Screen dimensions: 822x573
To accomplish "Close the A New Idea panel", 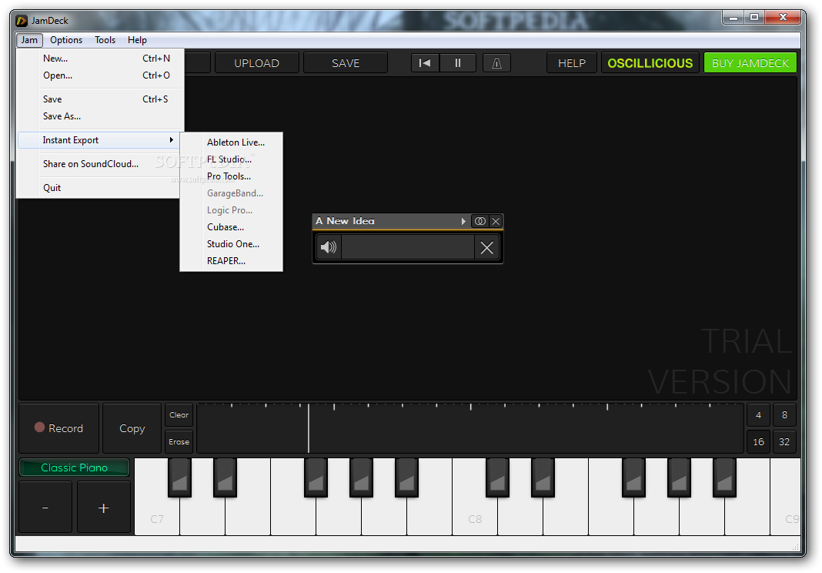I will (x=496, y=221).
